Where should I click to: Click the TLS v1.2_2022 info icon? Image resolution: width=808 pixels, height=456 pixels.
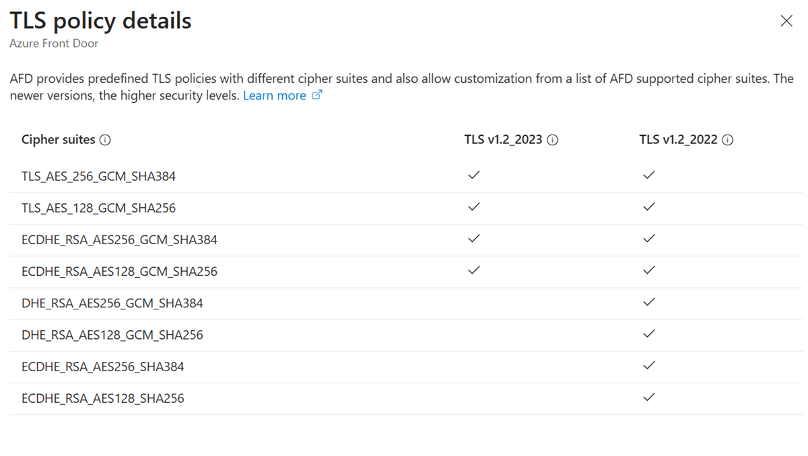click(x=728, y=140)
